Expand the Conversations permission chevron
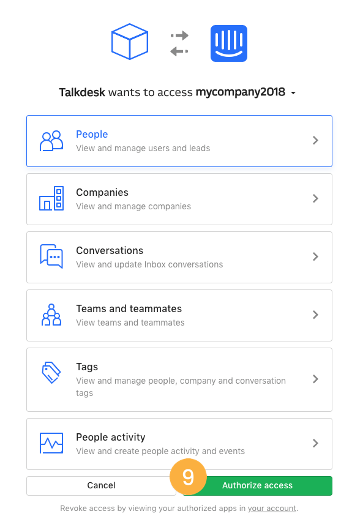 tap(315, 256)
